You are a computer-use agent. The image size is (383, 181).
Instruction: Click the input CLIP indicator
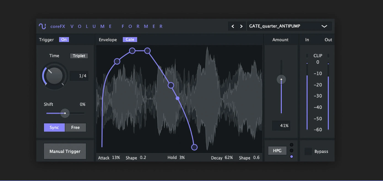pyautogui.click(x=307, y=56)
